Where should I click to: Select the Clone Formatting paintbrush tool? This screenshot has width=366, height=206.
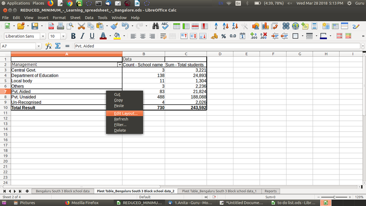114,26
